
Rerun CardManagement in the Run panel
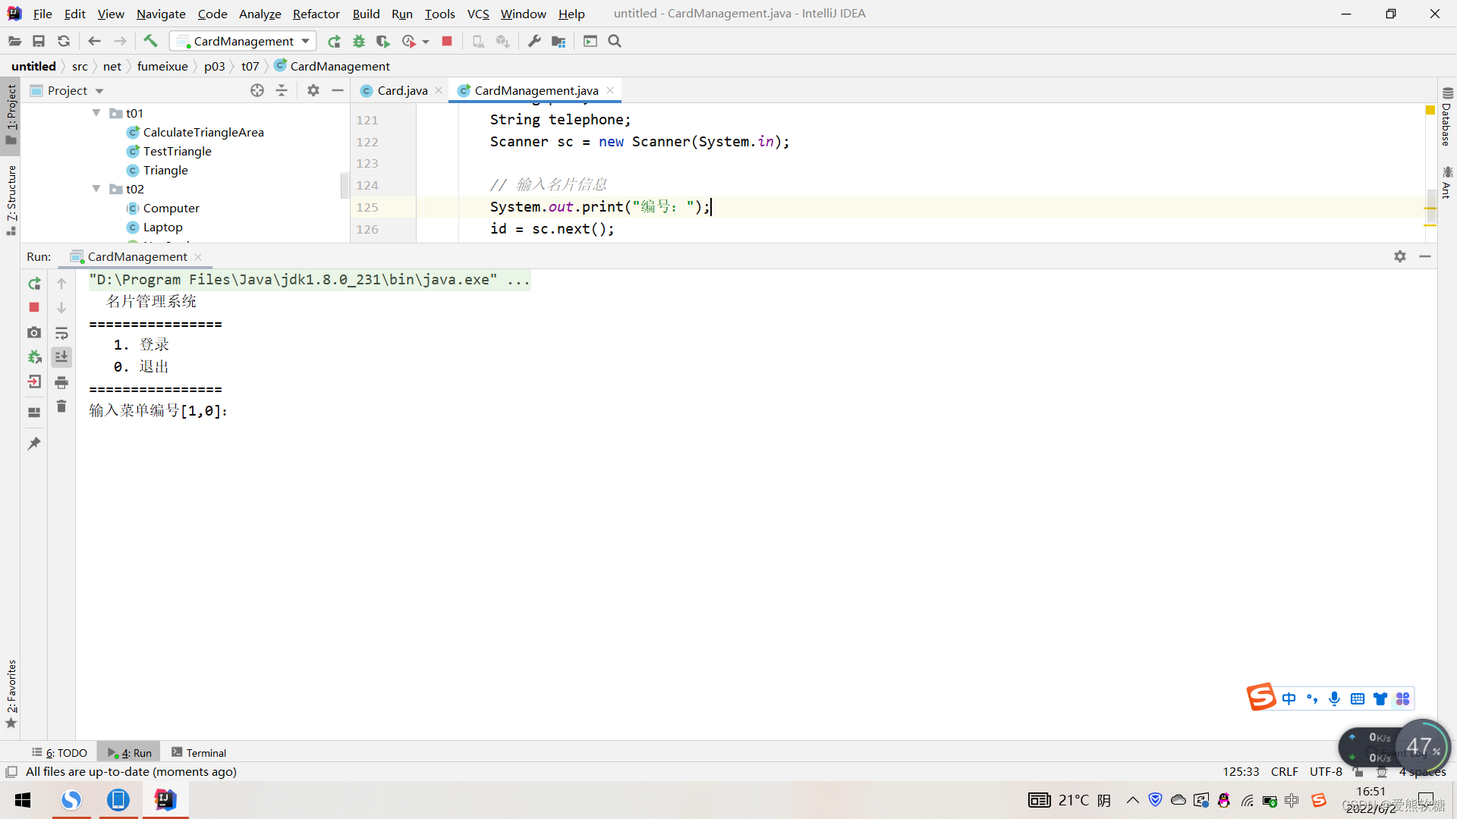pyautogui.click(x=34, y=284)
